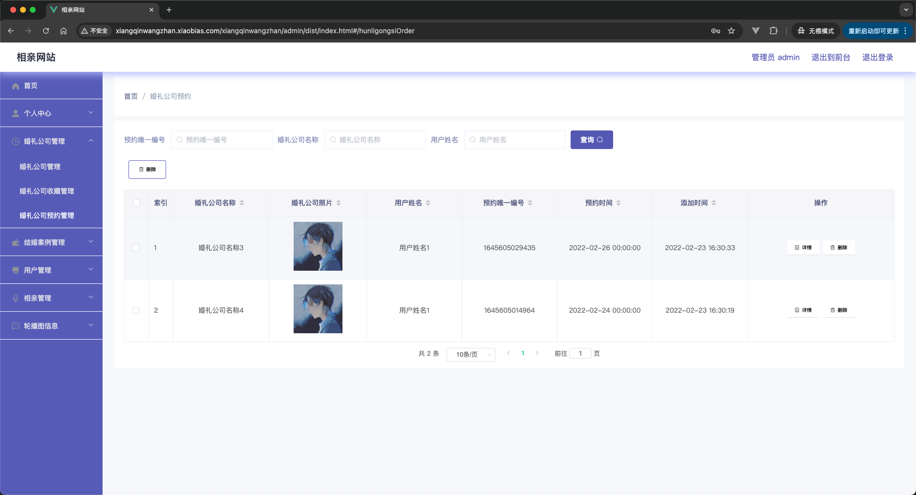Click 退出登录 link
This screenshot has height=495, width=916.
point(877,57)
